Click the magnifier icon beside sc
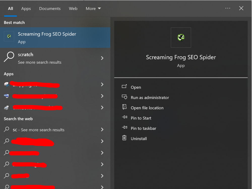The image size is (252, 189). 7,129
